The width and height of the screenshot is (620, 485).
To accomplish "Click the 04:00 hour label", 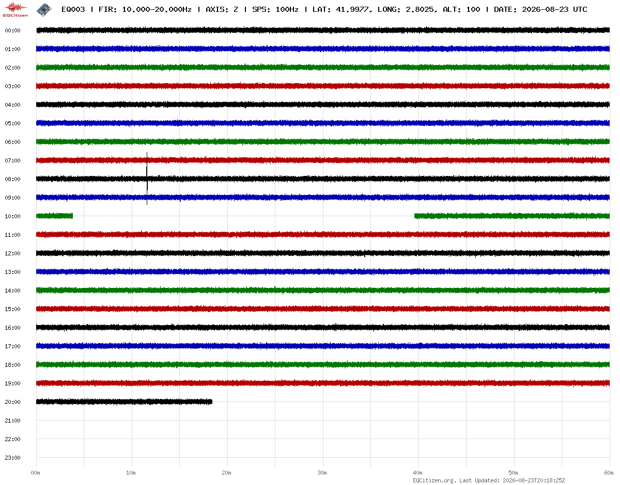I will (12, 105).
